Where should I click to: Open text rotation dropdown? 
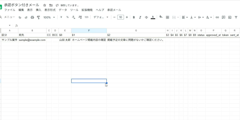(x=209, y=17)
